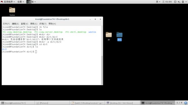Open the 查看(V) menu in terminal
Viewport: 188px width, 105px height.
point(25,24)
